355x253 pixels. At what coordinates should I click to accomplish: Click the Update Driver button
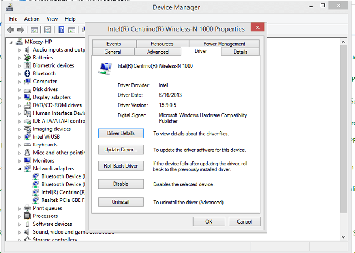[x=121, y=150]
